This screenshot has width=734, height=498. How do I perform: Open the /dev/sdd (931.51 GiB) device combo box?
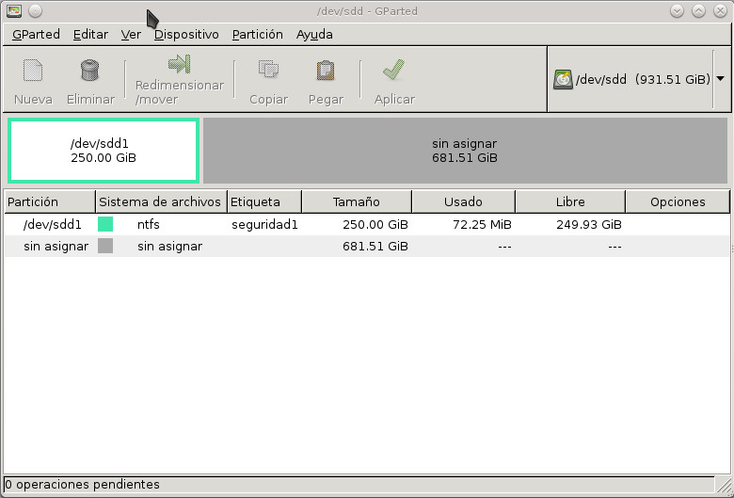click(x=639, y=79)
